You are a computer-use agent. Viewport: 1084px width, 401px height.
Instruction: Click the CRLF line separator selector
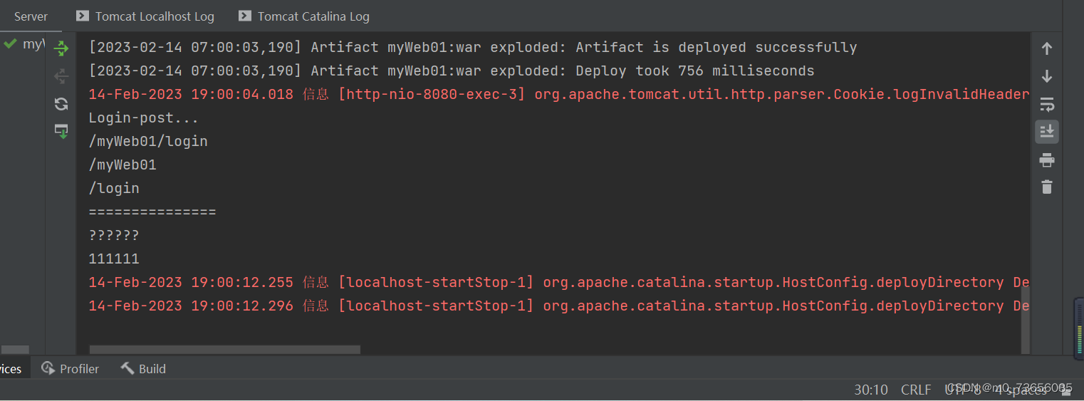916,390
